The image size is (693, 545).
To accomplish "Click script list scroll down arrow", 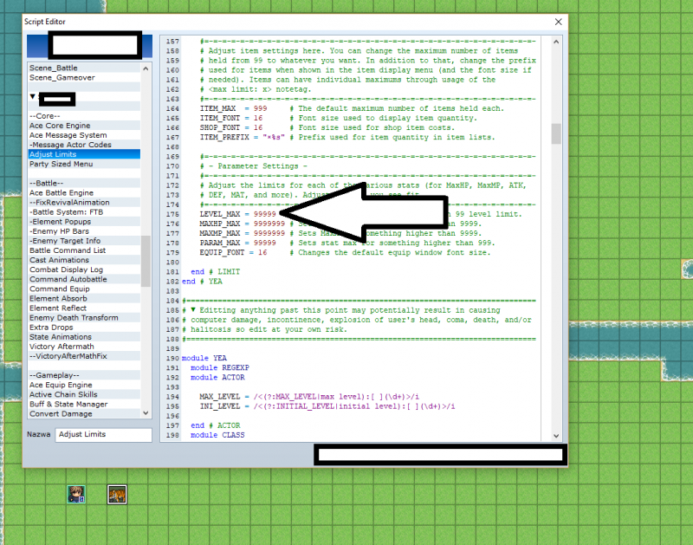I will 146,412.
